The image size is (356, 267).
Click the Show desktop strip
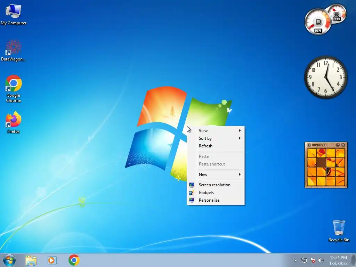pos(354,260)
